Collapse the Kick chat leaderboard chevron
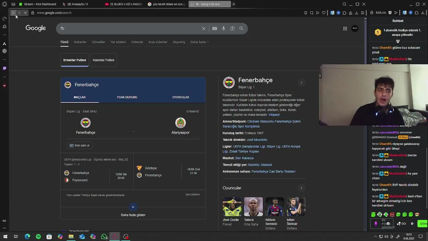 [398, 42]
